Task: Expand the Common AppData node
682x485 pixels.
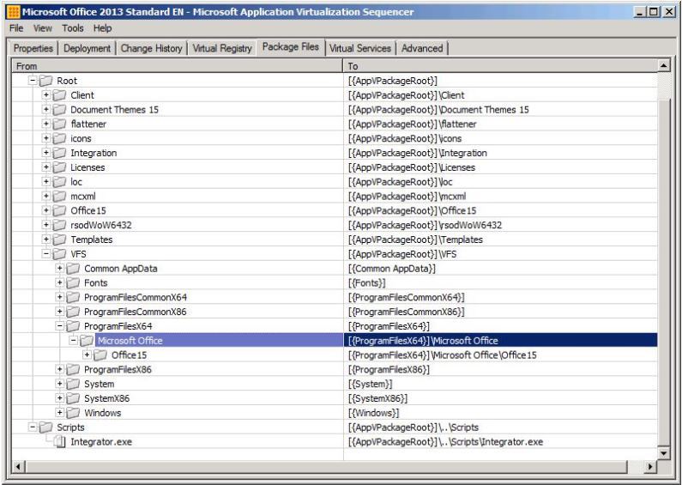Action: [59, 268]
